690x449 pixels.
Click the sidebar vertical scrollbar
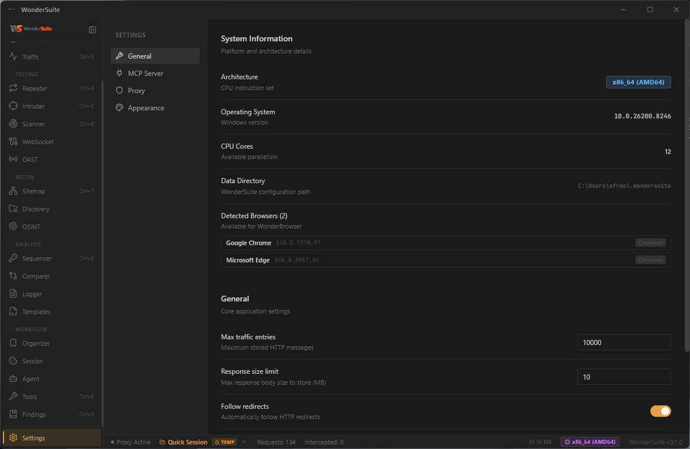pos(103,253)
